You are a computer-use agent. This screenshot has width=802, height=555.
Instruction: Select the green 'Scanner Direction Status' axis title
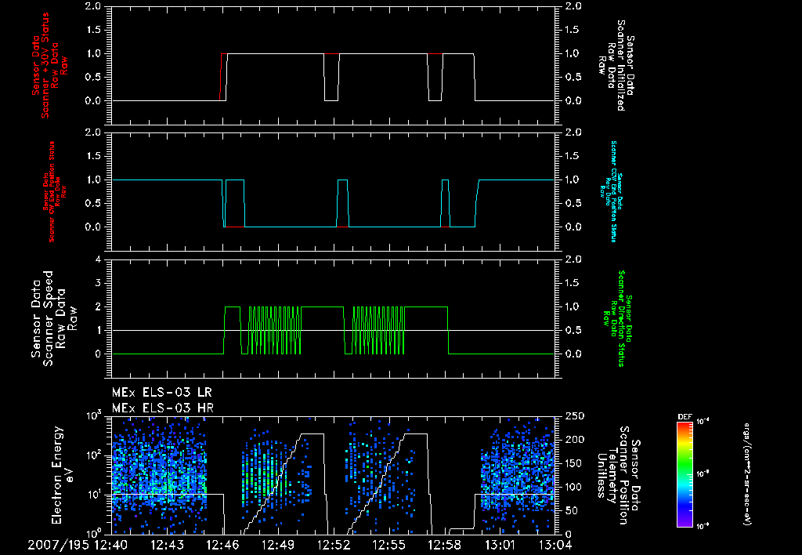(621, 318)
